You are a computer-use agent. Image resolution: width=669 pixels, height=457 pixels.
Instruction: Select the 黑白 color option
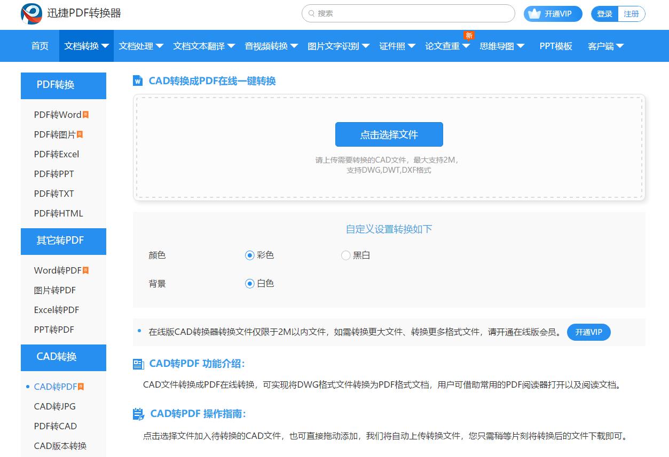tap(345, 255)
